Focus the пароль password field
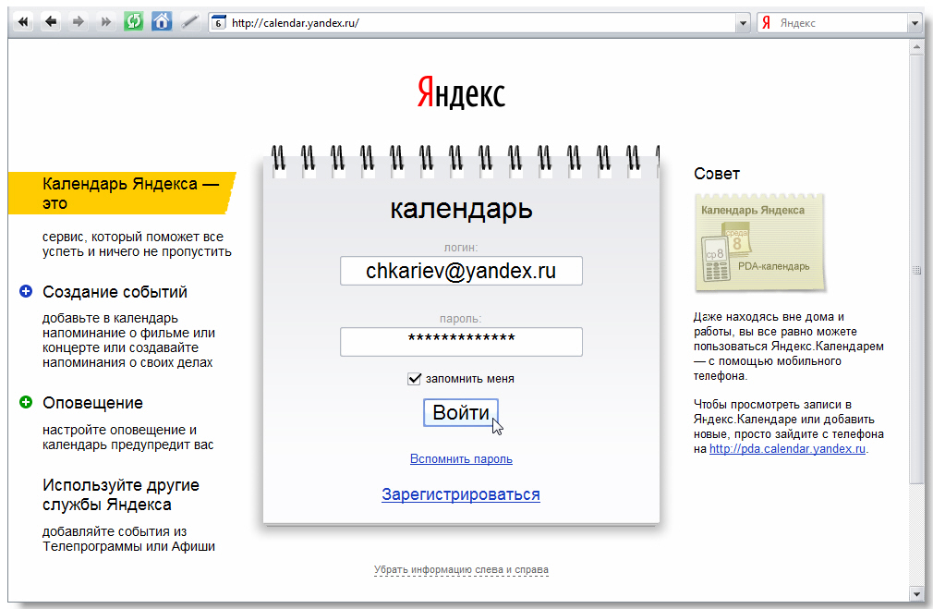Screen dimensions: 933x609 (461, 342)
